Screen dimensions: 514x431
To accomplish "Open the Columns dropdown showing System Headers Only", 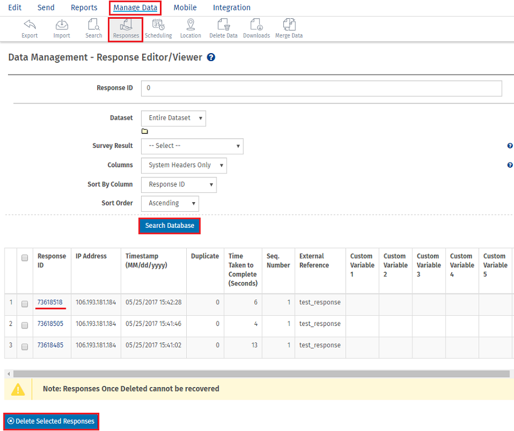I will click(184, 166).
